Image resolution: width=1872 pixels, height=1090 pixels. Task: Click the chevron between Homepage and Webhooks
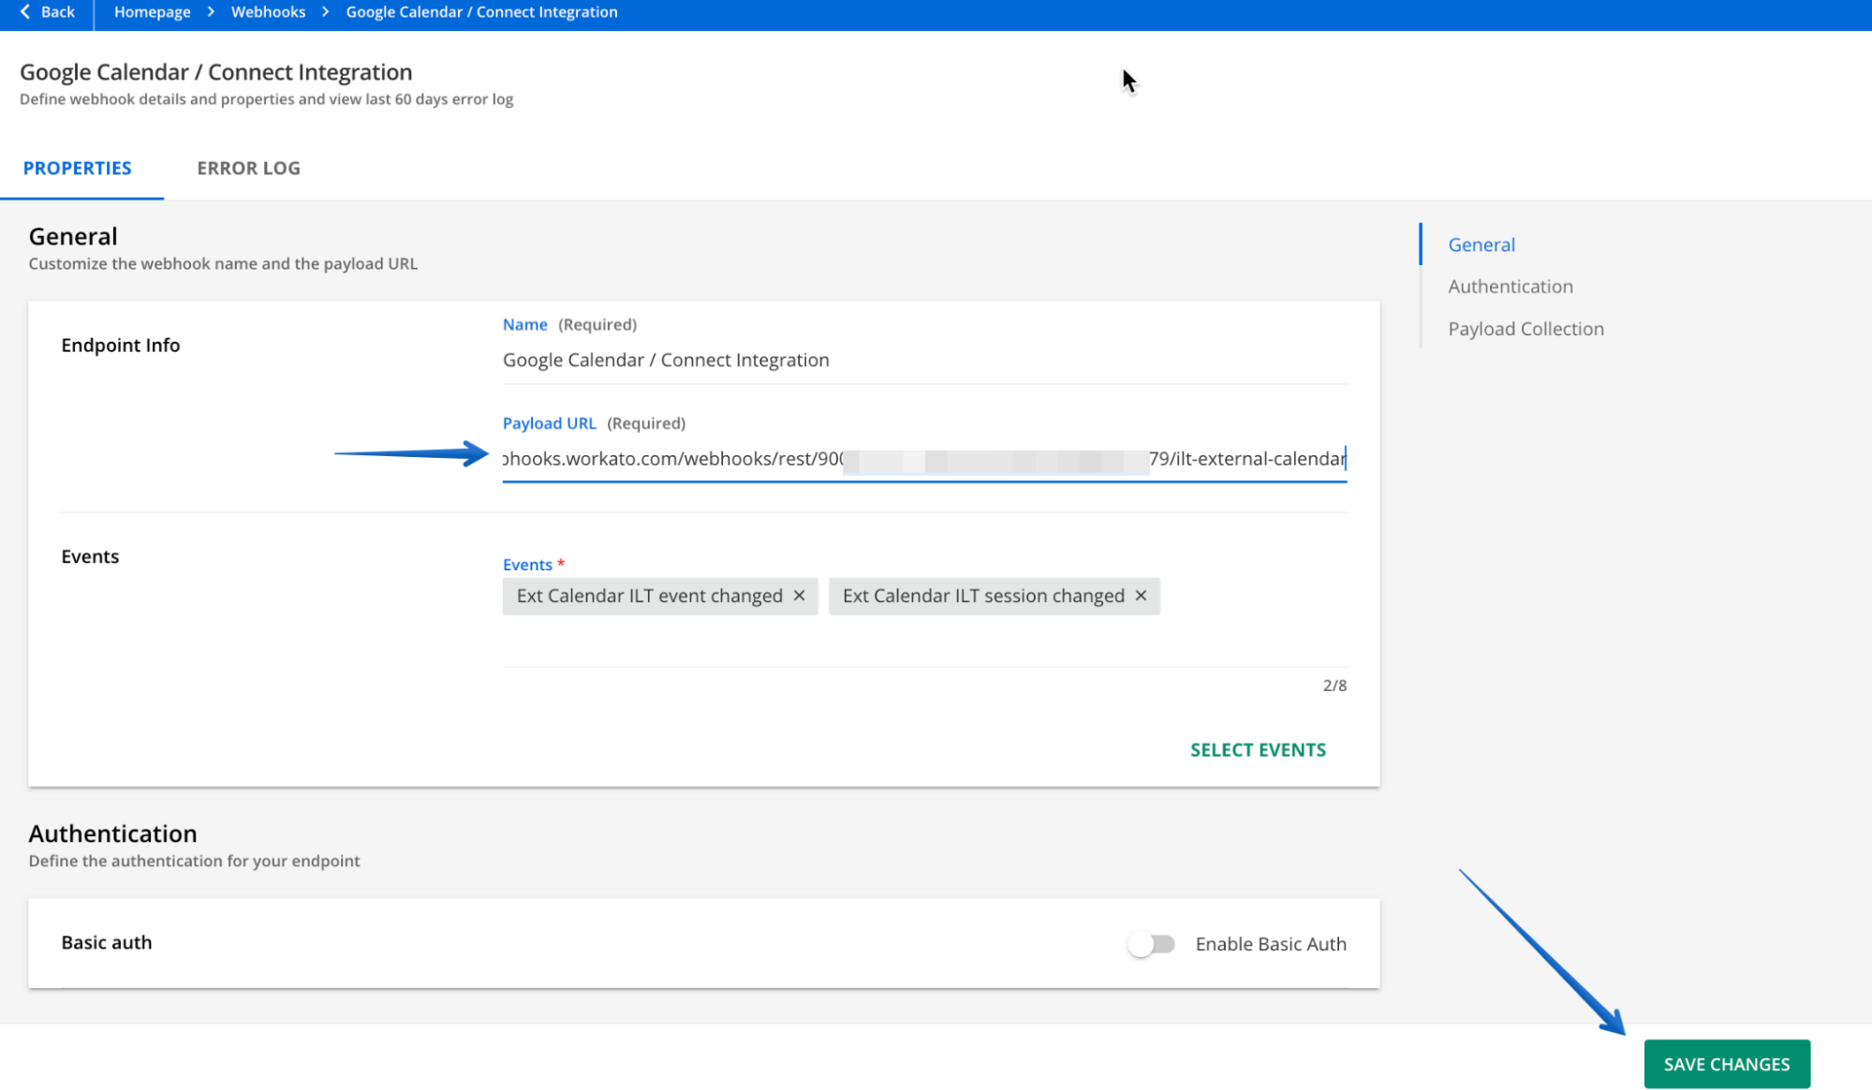point(210,11)
